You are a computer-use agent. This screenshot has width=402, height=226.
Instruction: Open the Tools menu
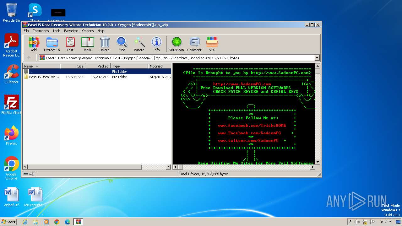[57, 31]
